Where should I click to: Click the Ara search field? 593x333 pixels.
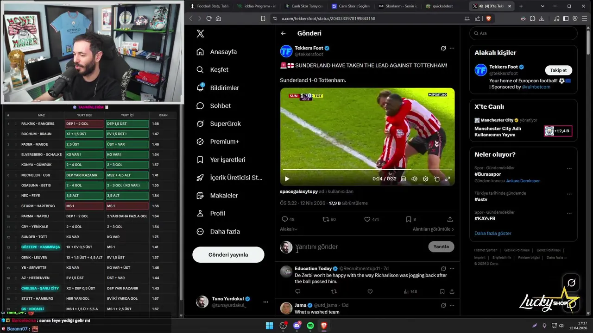[524, 33]
